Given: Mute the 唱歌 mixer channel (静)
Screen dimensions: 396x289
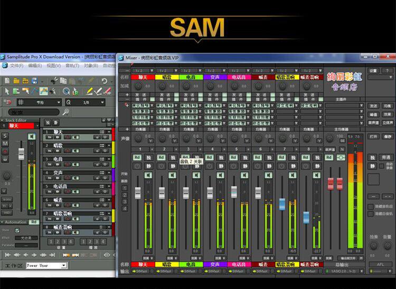Looking at the screenshot, I should pos(173,166).
